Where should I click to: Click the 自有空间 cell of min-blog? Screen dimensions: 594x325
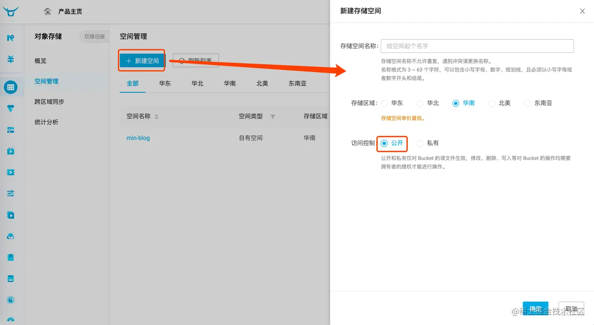tap(251, 138)
